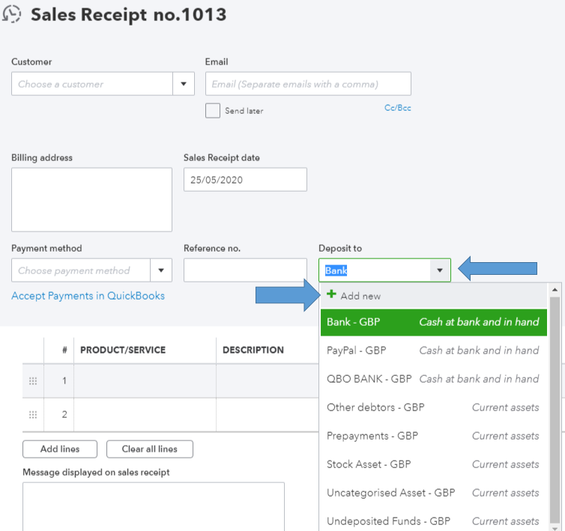Open the Accept Payments in QuickBooks link
This screenshot has height=531, width=565.
coord(88,296)
